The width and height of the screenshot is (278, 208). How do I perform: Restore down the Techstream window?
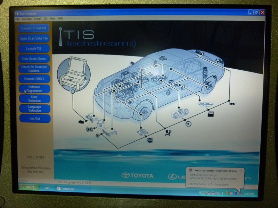pyautogui.click(x=256, y=12)
